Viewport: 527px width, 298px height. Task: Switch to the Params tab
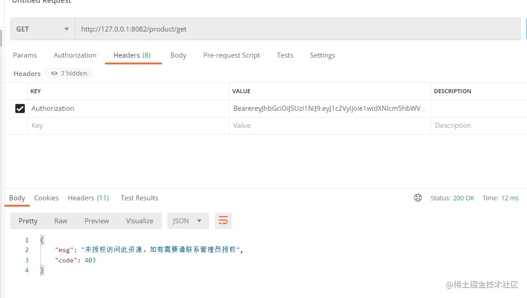[25, 55]
